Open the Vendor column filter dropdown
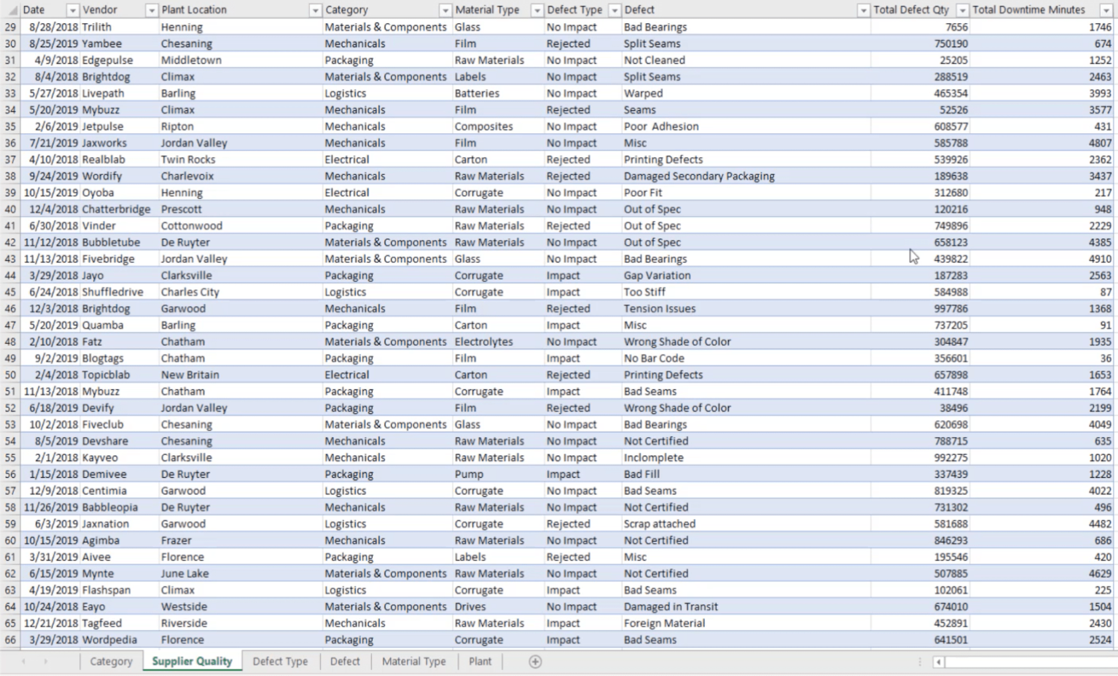1118x676 pixels. (152, 10)
